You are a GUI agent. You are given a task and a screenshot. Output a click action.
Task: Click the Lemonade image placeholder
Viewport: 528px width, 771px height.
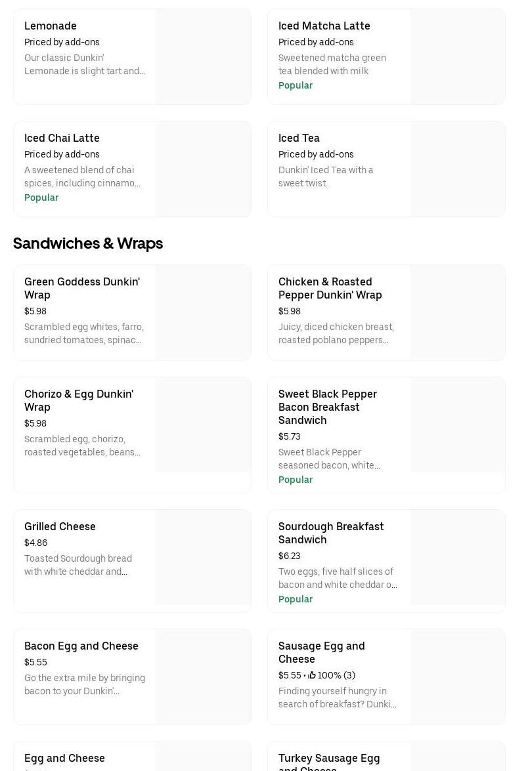pos(203,56)
